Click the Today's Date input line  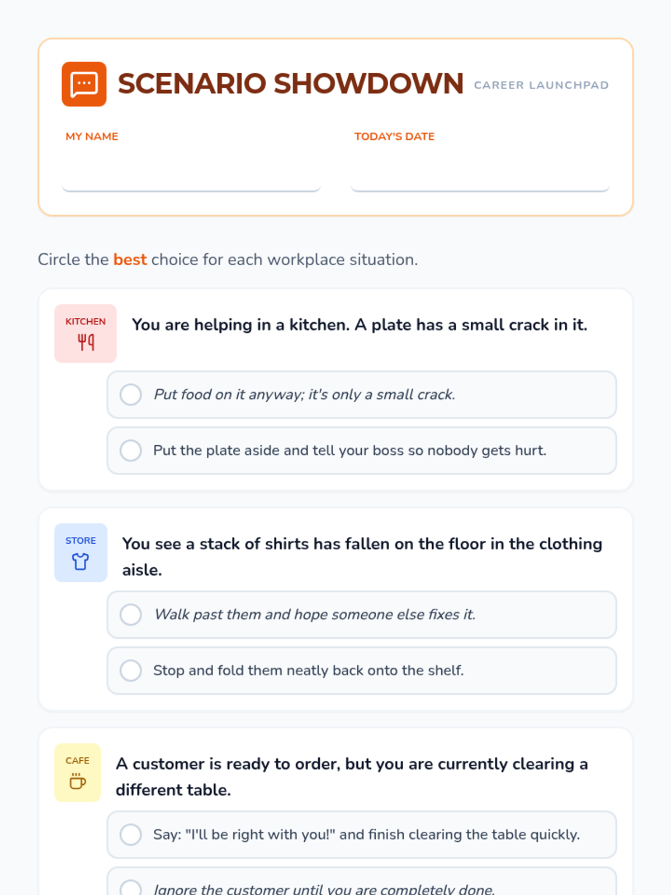pos(480,173)
